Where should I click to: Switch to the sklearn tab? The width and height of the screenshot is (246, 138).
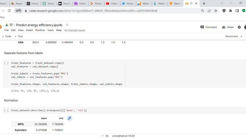pyautogui.click(x=144, y=3)
